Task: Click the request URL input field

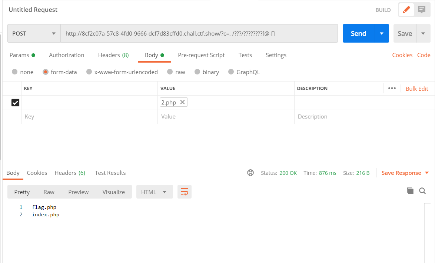Action: pos(199,33)
